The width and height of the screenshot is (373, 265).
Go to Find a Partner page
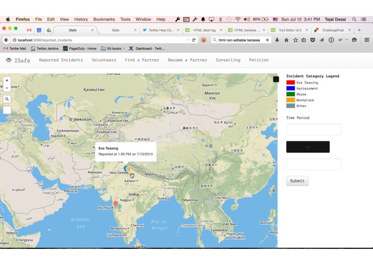142,60
